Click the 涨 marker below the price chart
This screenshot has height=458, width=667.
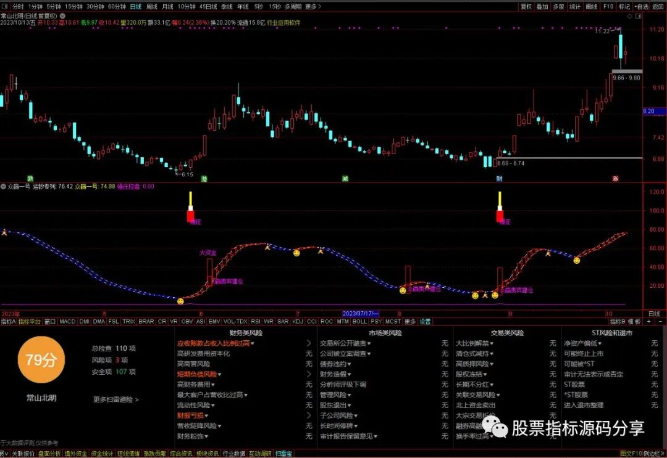click(615, 179)
